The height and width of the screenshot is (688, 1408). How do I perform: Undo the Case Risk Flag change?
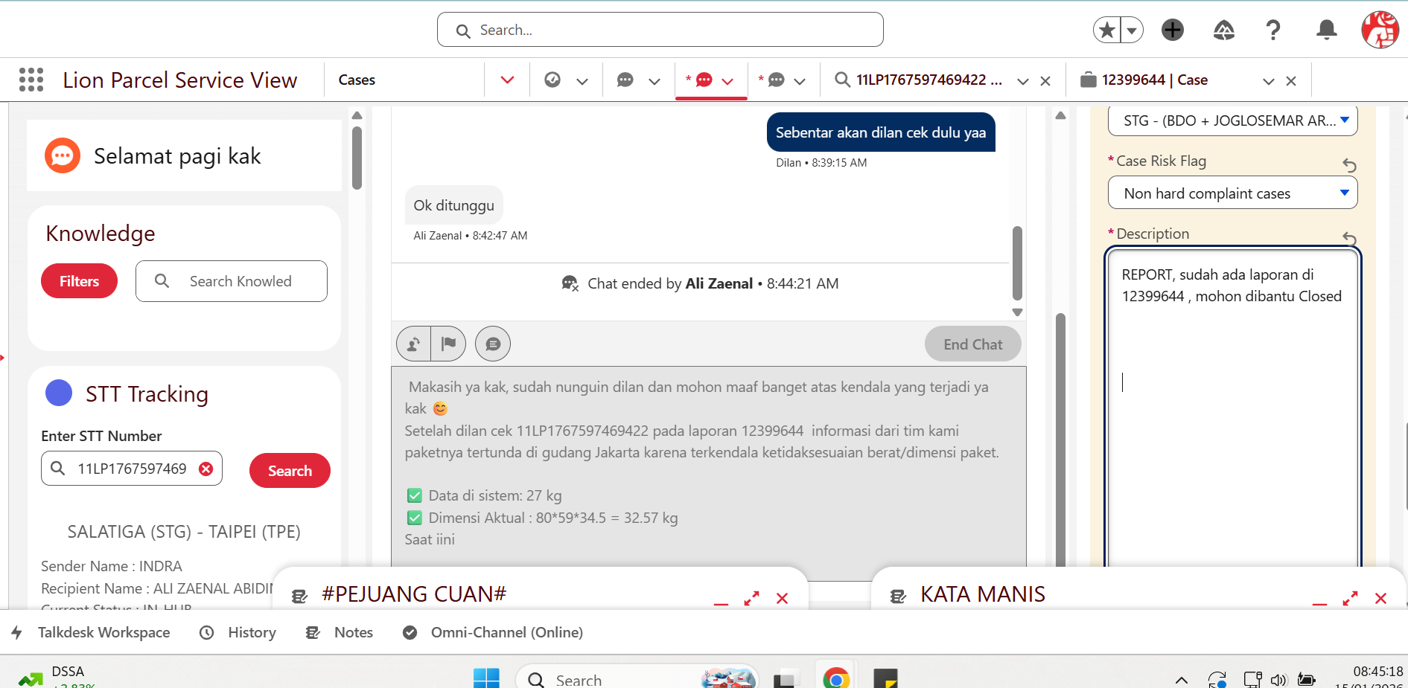pyautogui.click(x=1349, y=165)
